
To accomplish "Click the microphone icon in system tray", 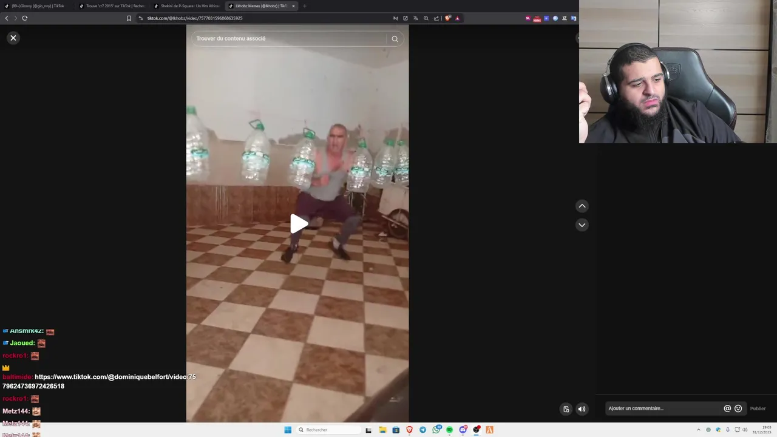I will tap(728, 430).
